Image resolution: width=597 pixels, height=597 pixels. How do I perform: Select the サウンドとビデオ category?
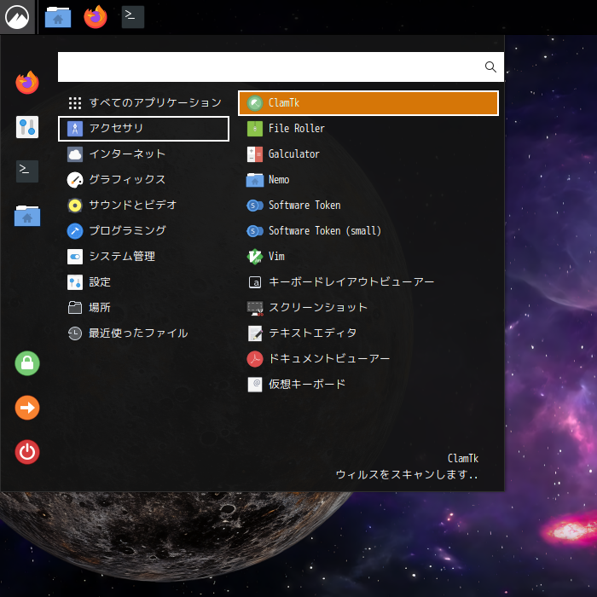click(x=143, y=206)
